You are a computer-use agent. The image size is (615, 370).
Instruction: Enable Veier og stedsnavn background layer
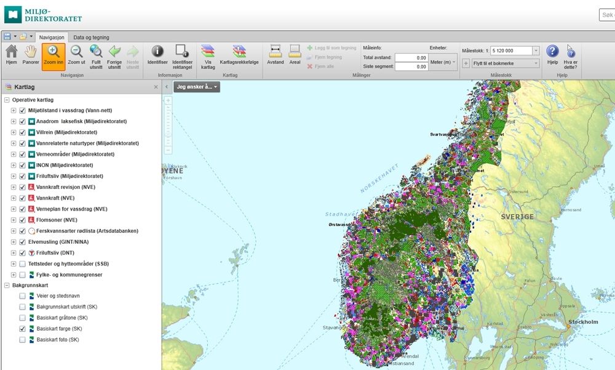coord(23,296)
